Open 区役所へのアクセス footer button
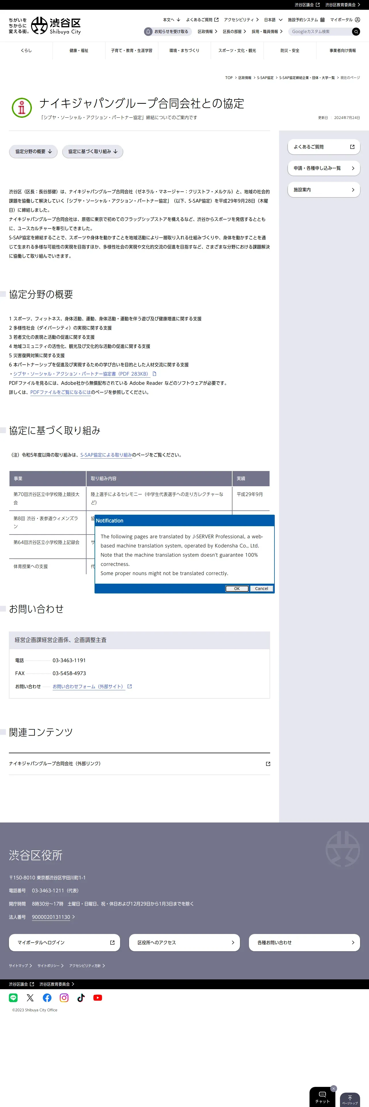Image resolution: width=369 pixels, height=1107 pixels. pos(184,942)
